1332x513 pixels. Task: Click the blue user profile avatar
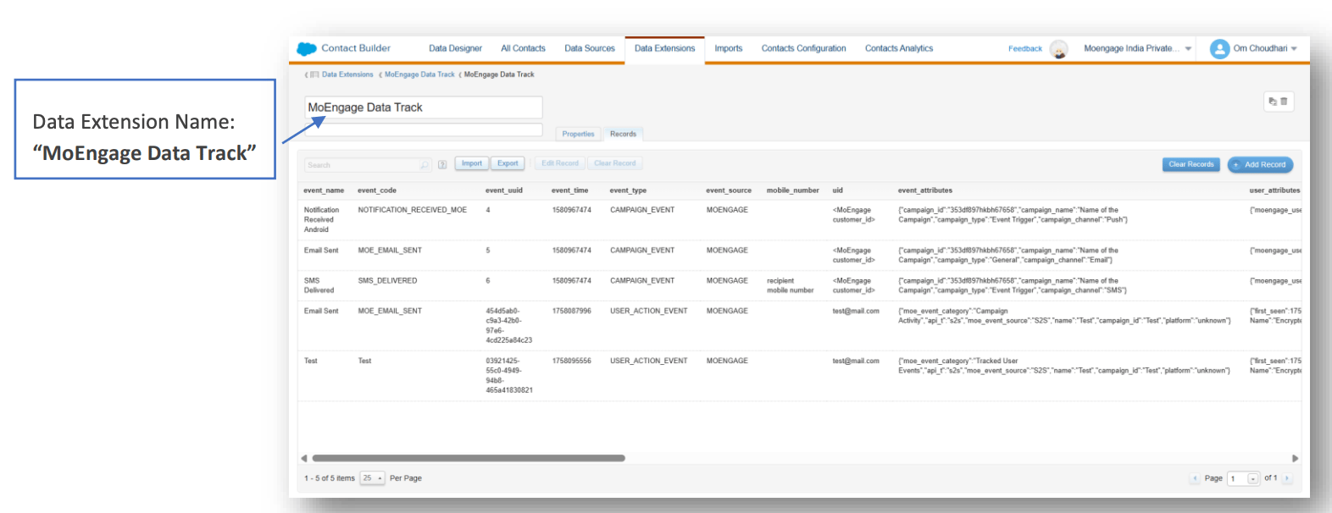coord(1219,49)
